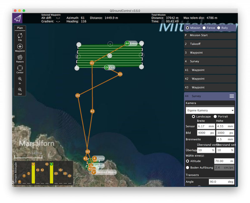Select the Rally radio button

(x=218, y=28)
